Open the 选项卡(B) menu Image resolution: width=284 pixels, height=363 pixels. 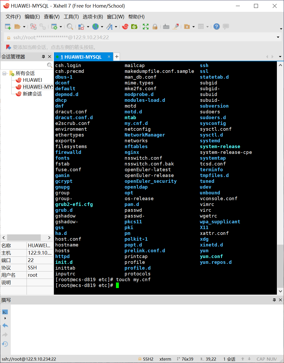coord(93,17)
